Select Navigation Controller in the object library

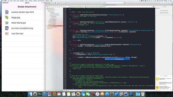point(164,87)
